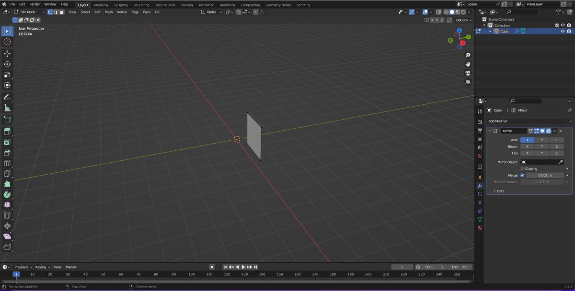Open the Mirror modifier extra options arrow
This screenshot has width=575, height=291.
pos(554,131)
